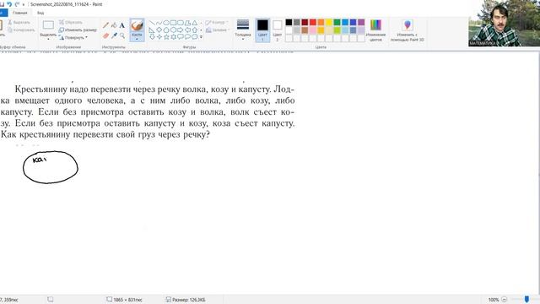Click the zoom slider thumb
This screenshot has height=304, width=540.
click(x=526, y=300)
